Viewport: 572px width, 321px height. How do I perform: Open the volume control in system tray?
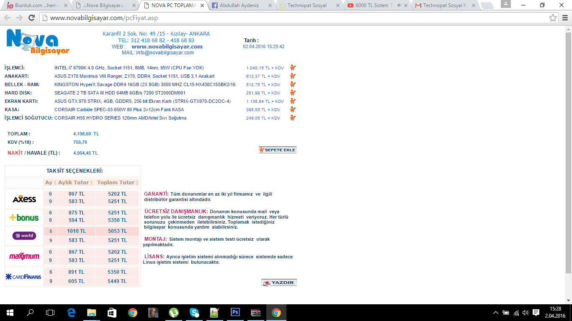[x=526, y=312]
